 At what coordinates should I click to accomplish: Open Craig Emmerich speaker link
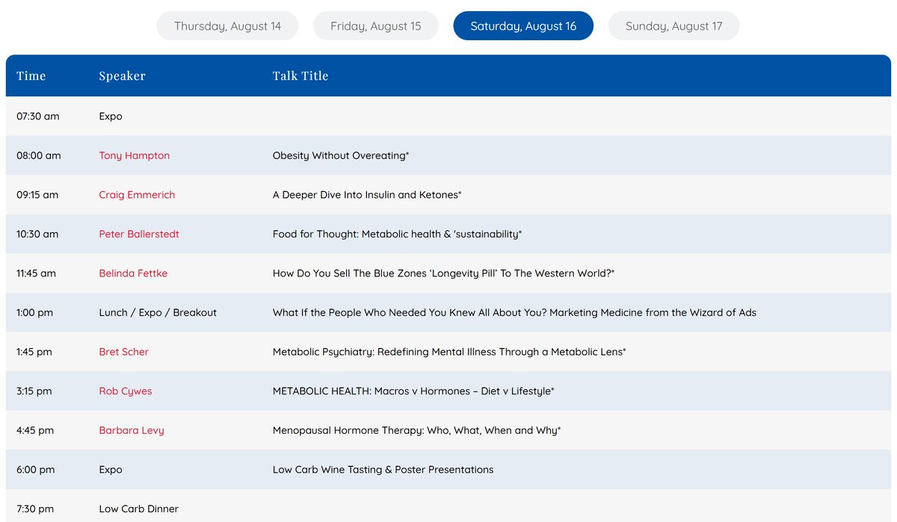click(137, 195)
